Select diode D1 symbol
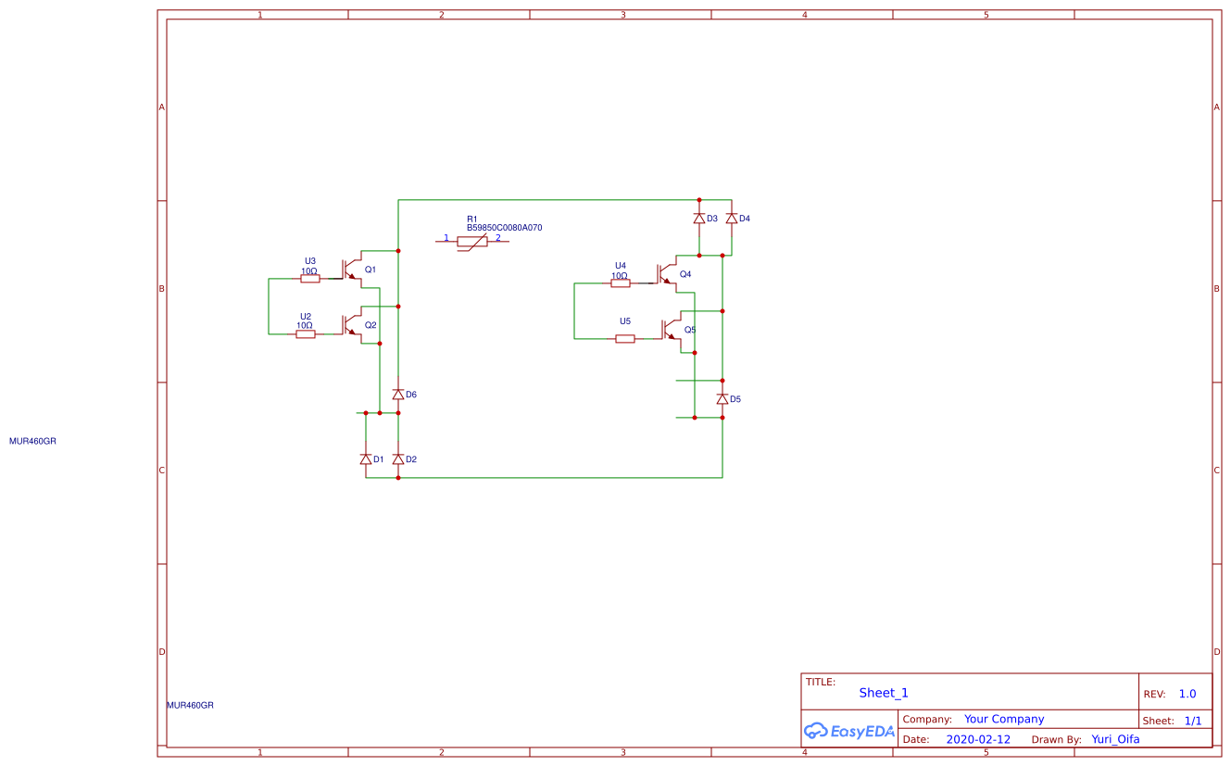Viewport: 1231px width, 766px height. pos(366,458)
